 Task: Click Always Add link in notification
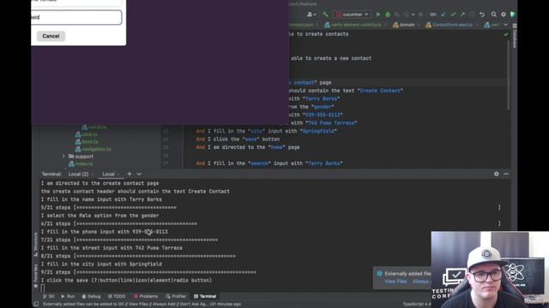(x=421, y=281)
